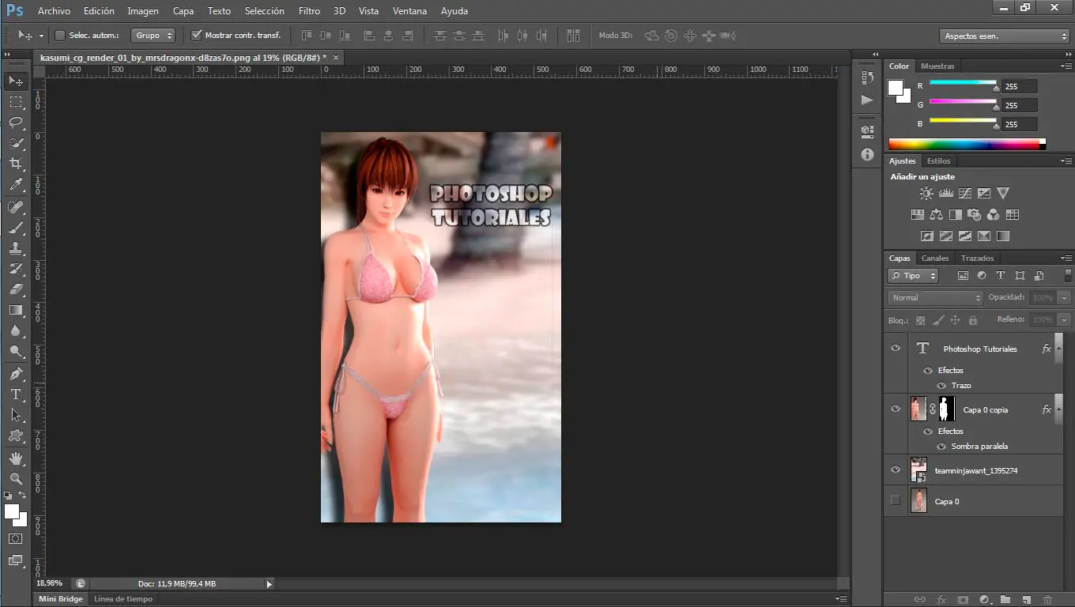Viewport: 1075px width, 607px height.
Task: Select the Lasso tool
Action: point(16,123)
